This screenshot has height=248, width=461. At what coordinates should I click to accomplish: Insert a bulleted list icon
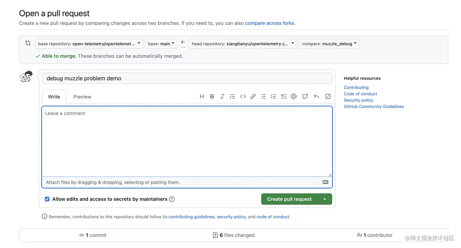click(x=263, y=96)
